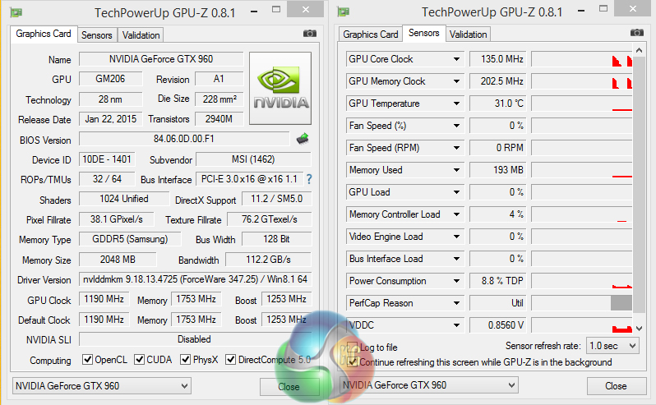The height and width of the screenshot is (405, 656).
Task: Click the NVIDIA logo image
Action: point(280,88)
